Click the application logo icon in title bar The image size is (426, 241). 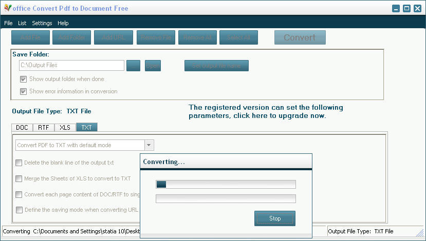click(x=8, y=8)
